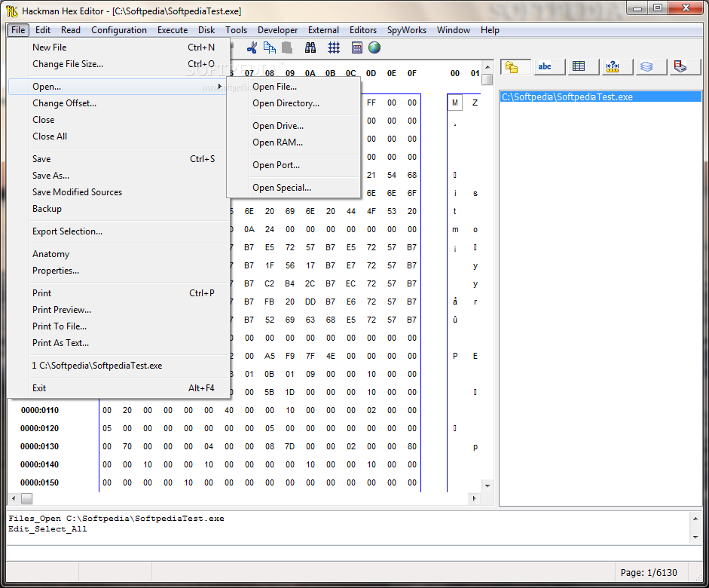Choose Save Modified Sources entry
The height and width of the screenshot is (588, 709).
tap(118, 191)
